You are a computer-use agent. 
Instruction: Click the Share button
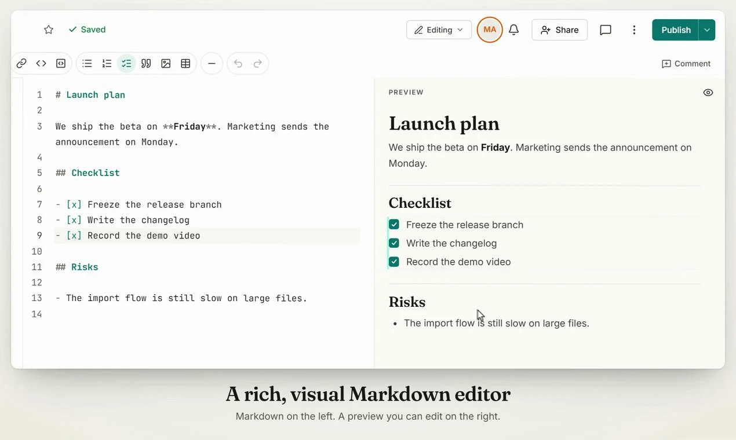(559, 30)
